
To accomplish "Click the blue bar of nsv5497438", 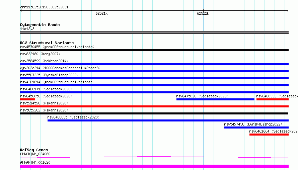I will pyautogui.click(x=256, y=127).
